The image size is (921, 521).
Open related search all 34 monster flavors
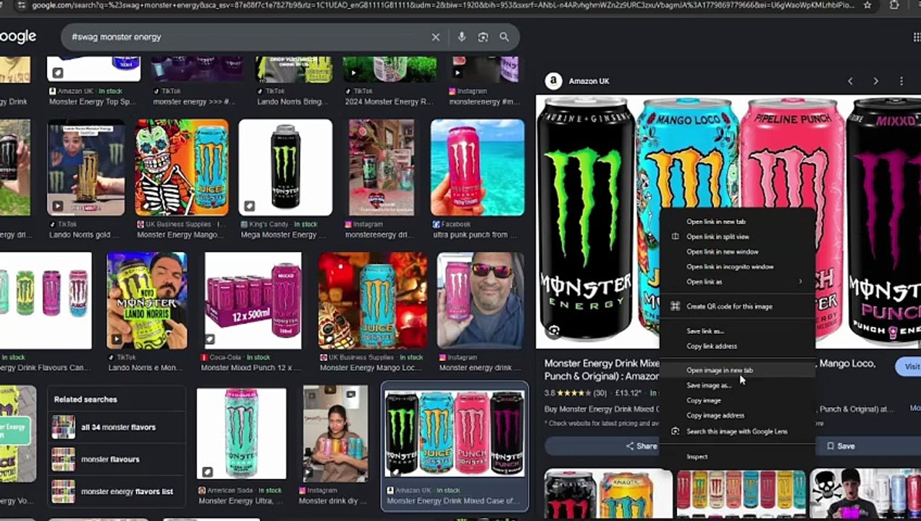pyautogui.click(x=117, y=427)
